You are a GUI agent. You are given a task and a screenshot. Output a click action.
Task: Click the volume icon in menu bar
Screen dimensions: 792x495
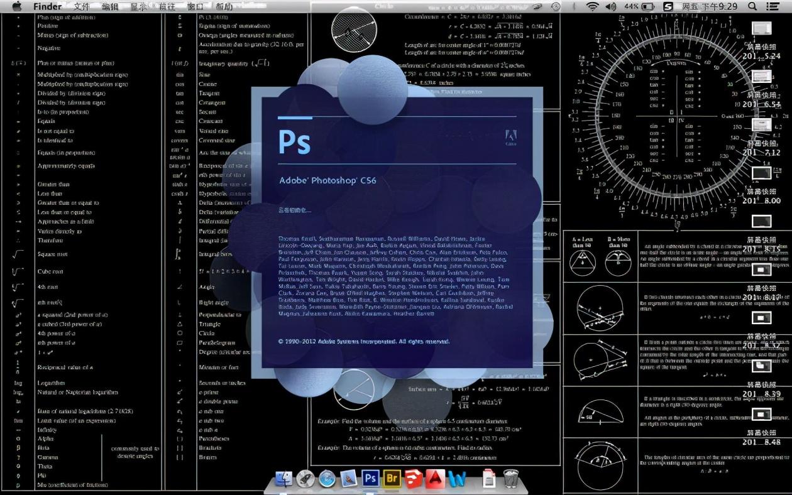[x=611, y=6]
